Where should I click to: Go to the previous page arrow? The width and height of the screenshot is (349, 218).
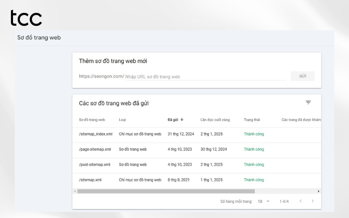tap(301, 201)
